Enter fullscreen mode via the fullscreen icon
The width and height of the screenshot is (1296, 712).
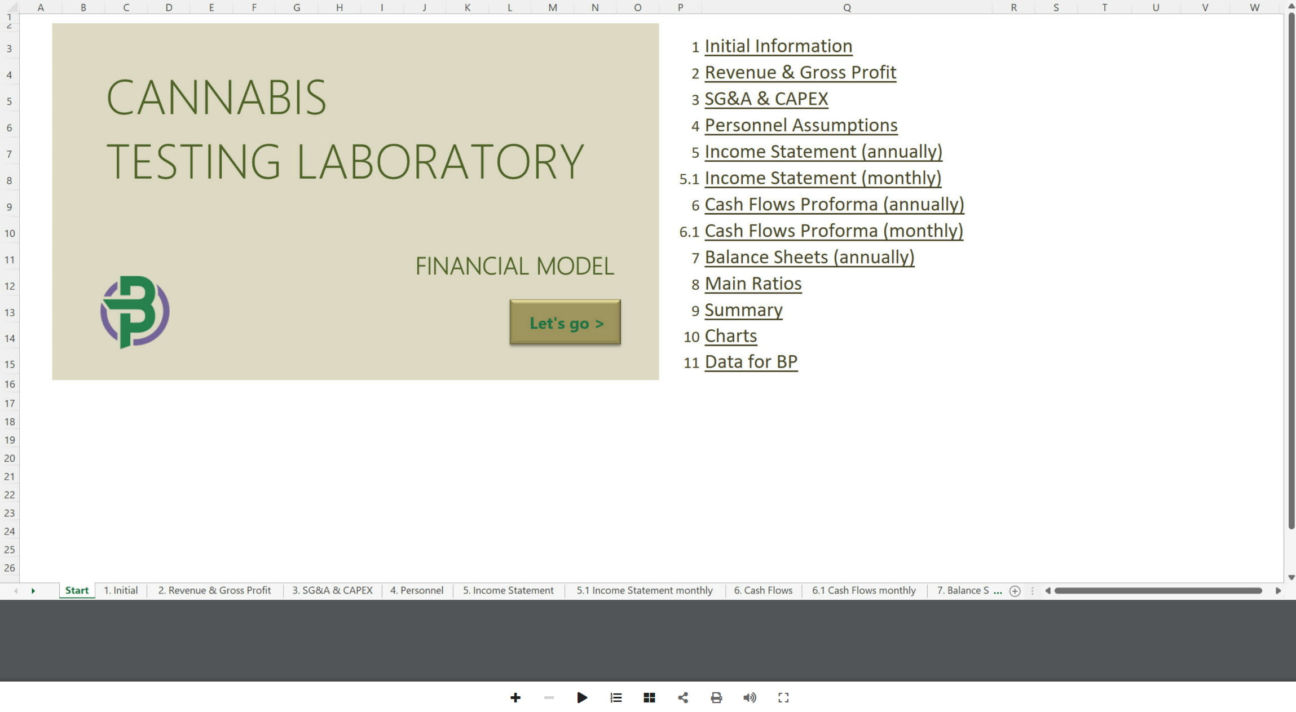[x=783, y=697]
